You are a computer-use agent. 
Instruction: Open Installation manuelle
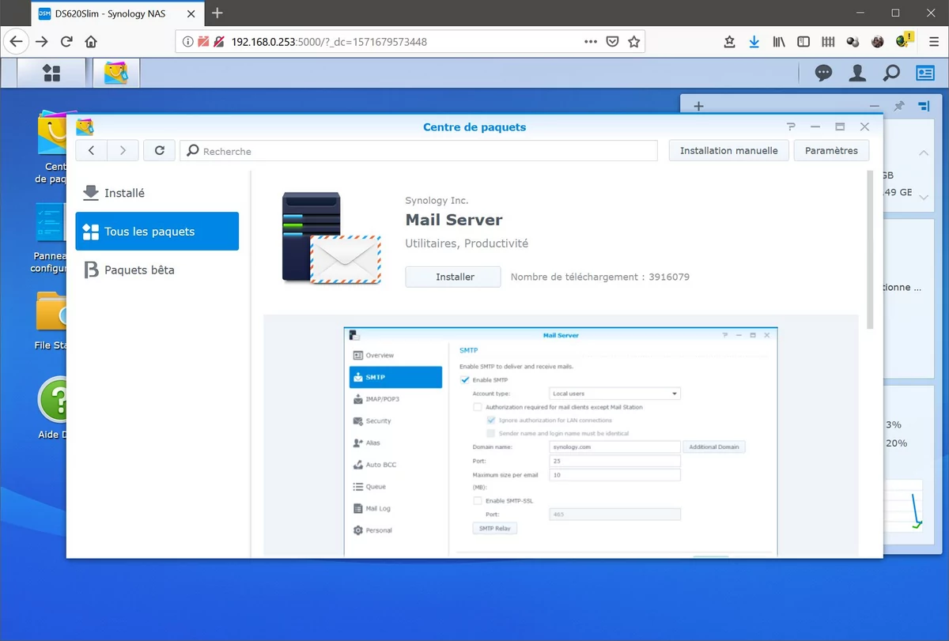pyautogui.click(x=728, y=150)
